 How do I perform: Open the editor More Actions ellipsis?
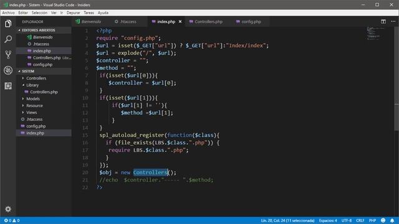point(393,22)
